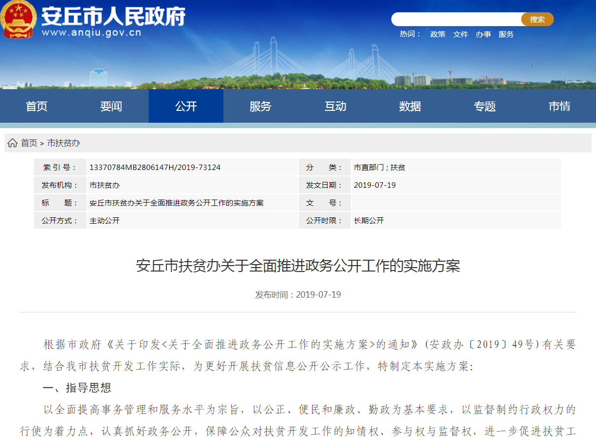Go to 首页 in the navigation bar
The image size is (596, 444).
tap(37, 106)
